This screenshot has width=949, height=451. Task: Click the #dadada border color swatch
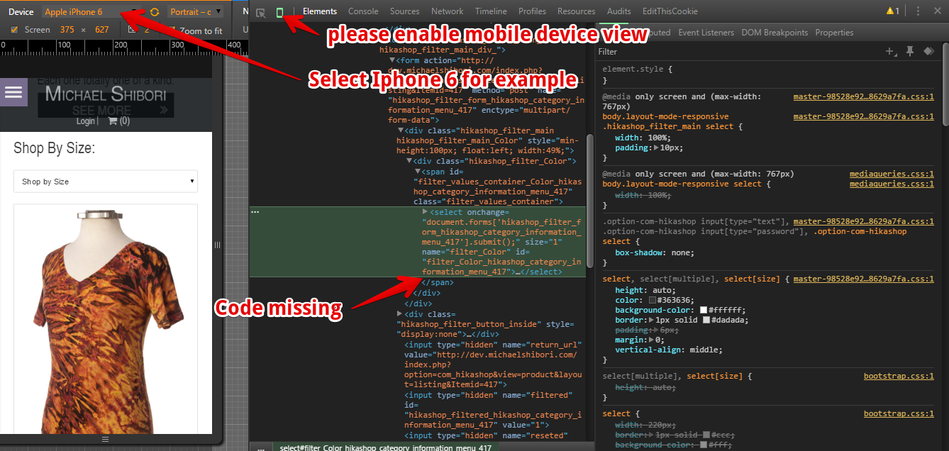(706, 320)
